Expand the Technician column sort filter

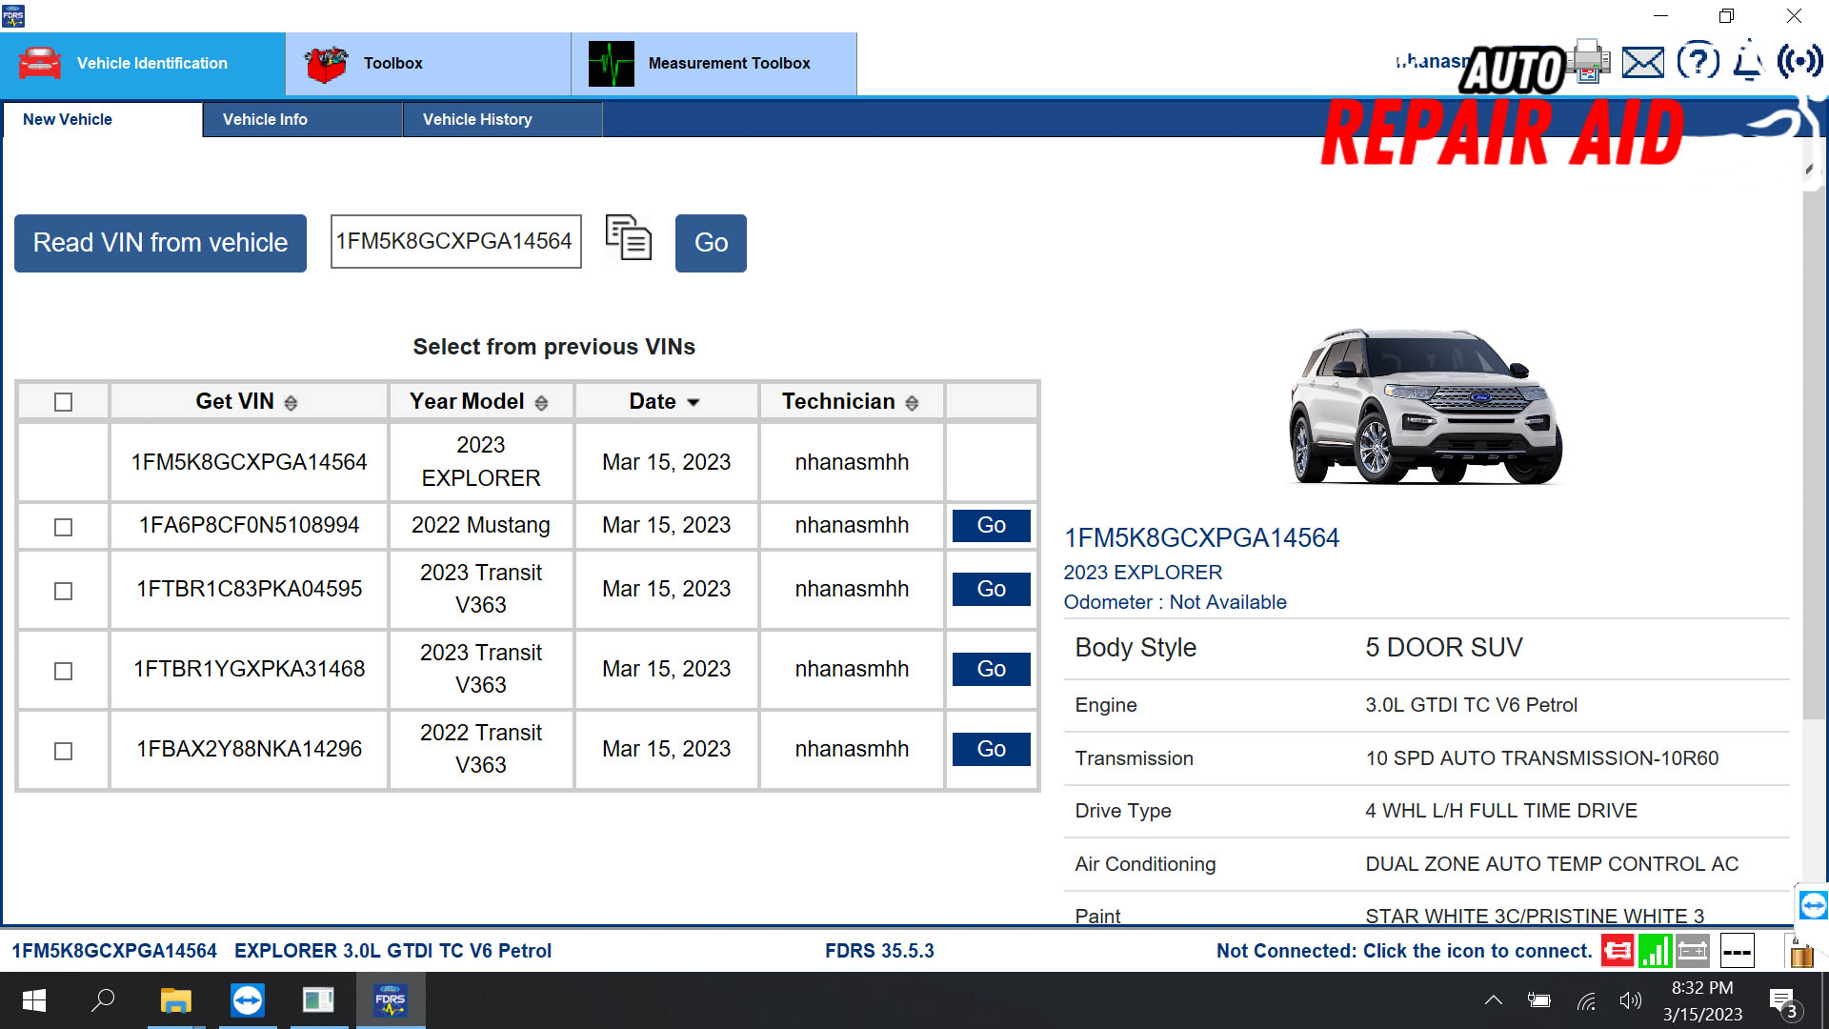(x=912, y=402)
